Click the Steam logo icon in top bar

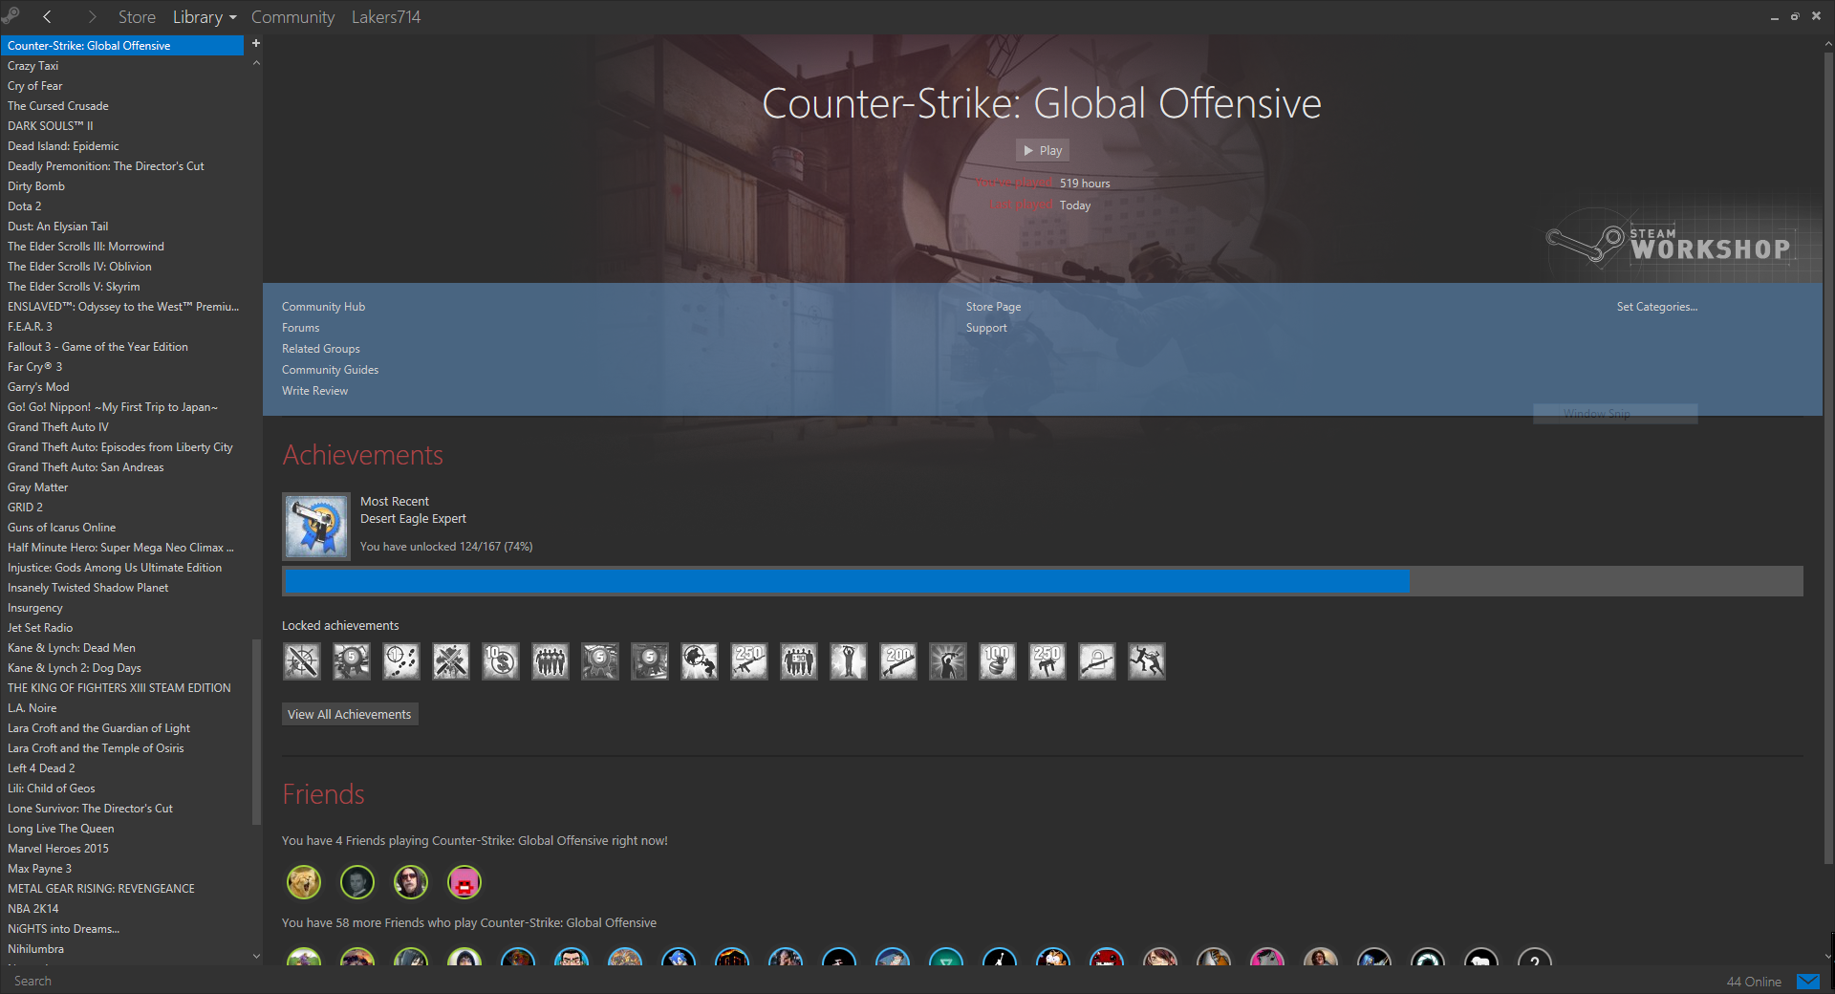click(11, 14)
